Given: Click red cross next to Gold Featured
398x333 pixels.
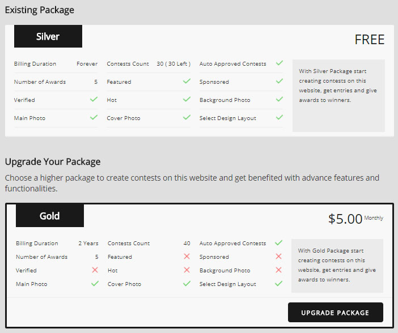Looking at the screenshot, I should 187,257.
